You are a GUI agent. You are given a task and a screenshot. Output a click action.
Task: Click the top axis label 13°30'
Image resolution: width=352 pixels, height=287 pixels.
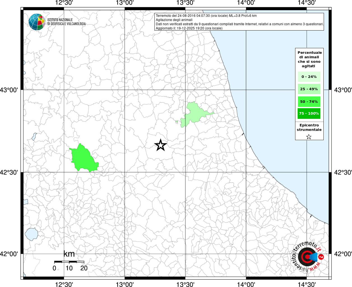185,3
